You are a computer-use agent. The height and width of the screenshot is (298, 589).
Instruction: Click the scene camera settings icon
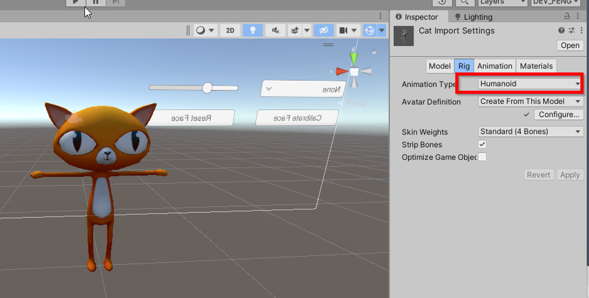tap(343, 30)
